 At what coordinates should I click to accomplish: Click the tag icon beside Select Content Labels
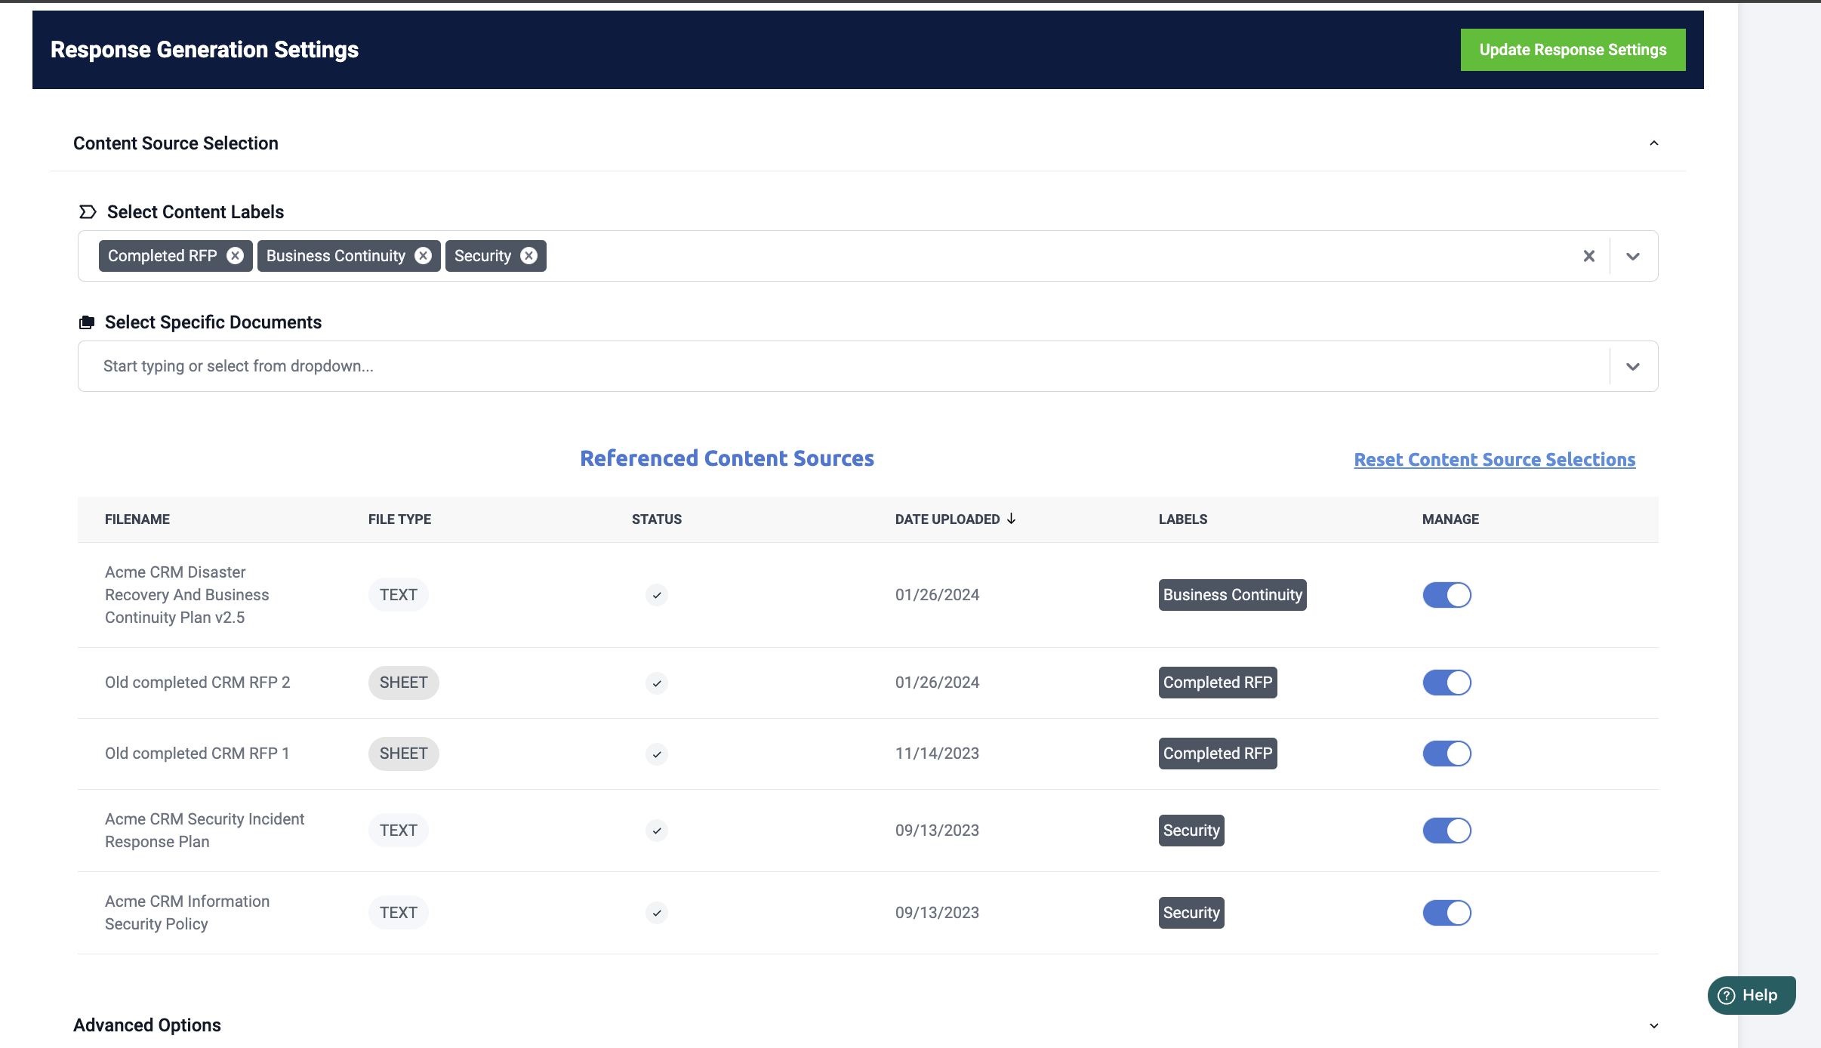(x=88, y=212)
